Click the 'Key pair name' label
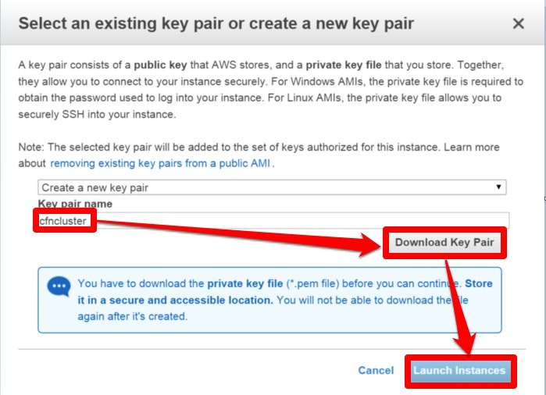546x395 pixels. pyautogui.click(x=75, y=204)
